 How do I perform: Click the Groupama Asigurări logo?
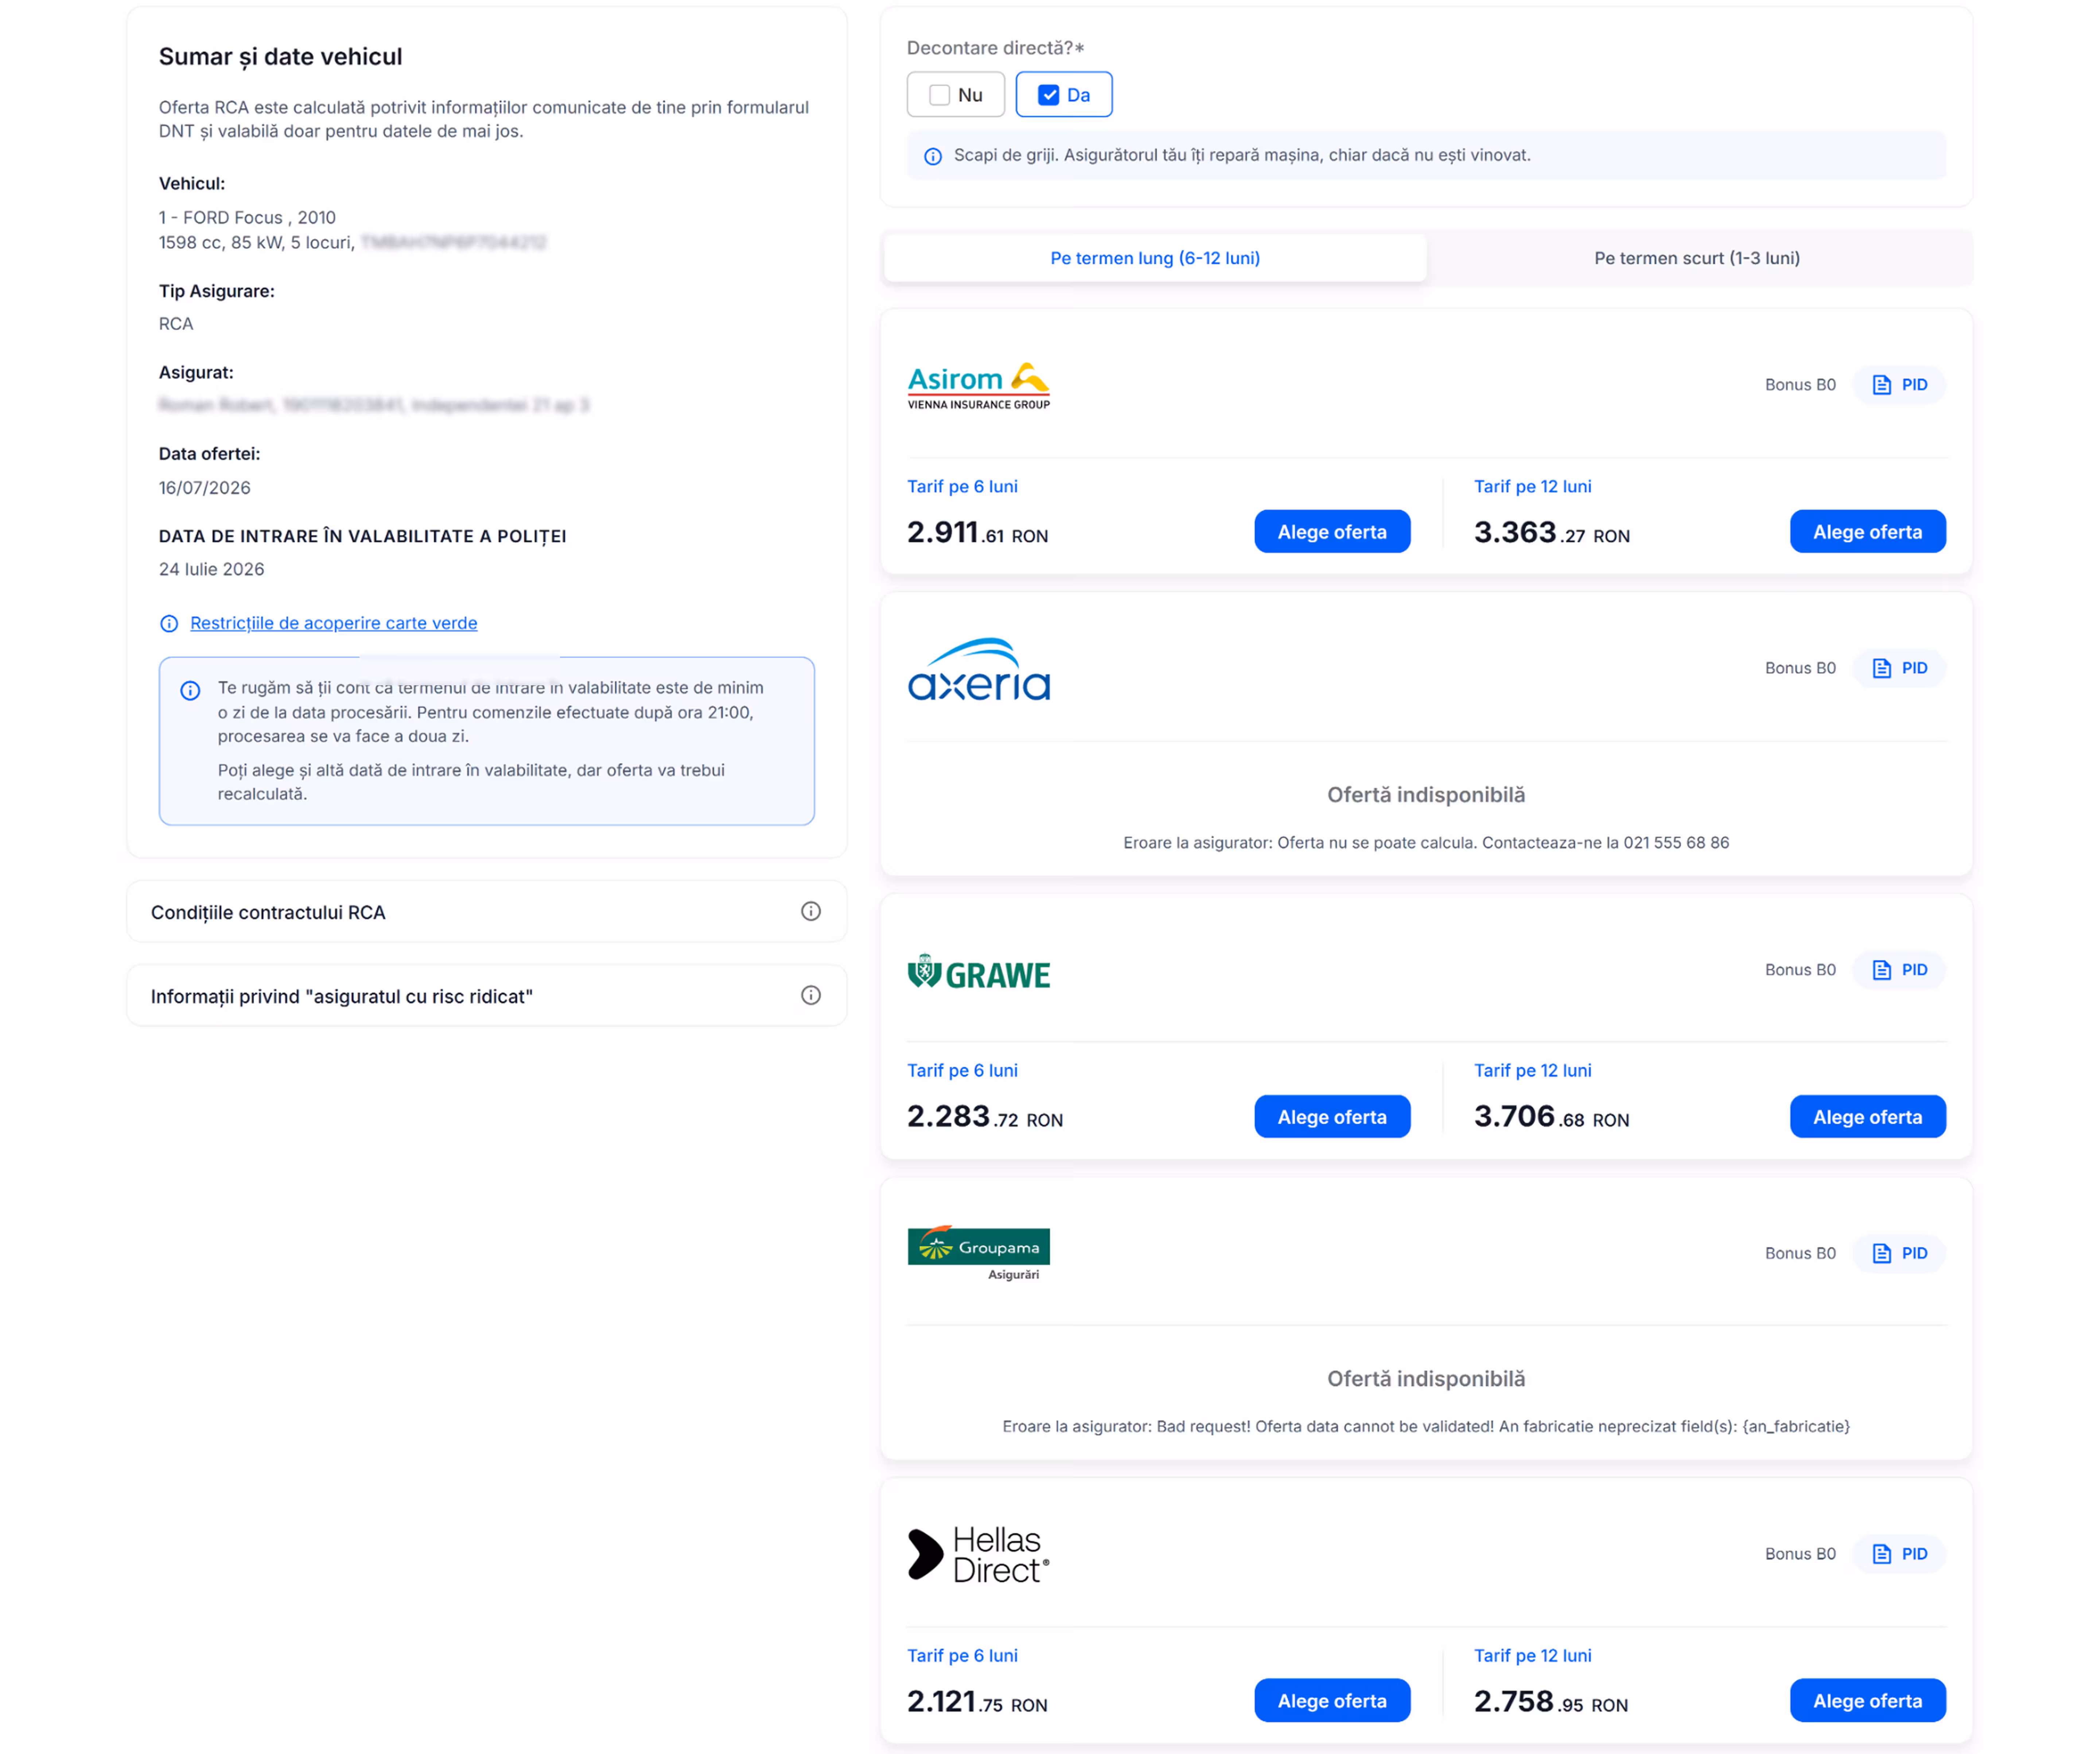tap(979, 1254)
